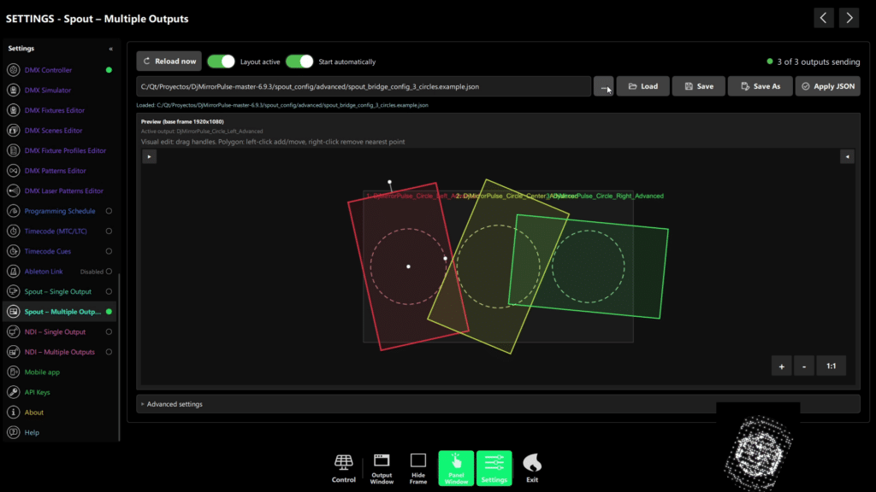Click the Apply JSON button
This screenshot has height=492, width=876.
(x=828, y=86)
